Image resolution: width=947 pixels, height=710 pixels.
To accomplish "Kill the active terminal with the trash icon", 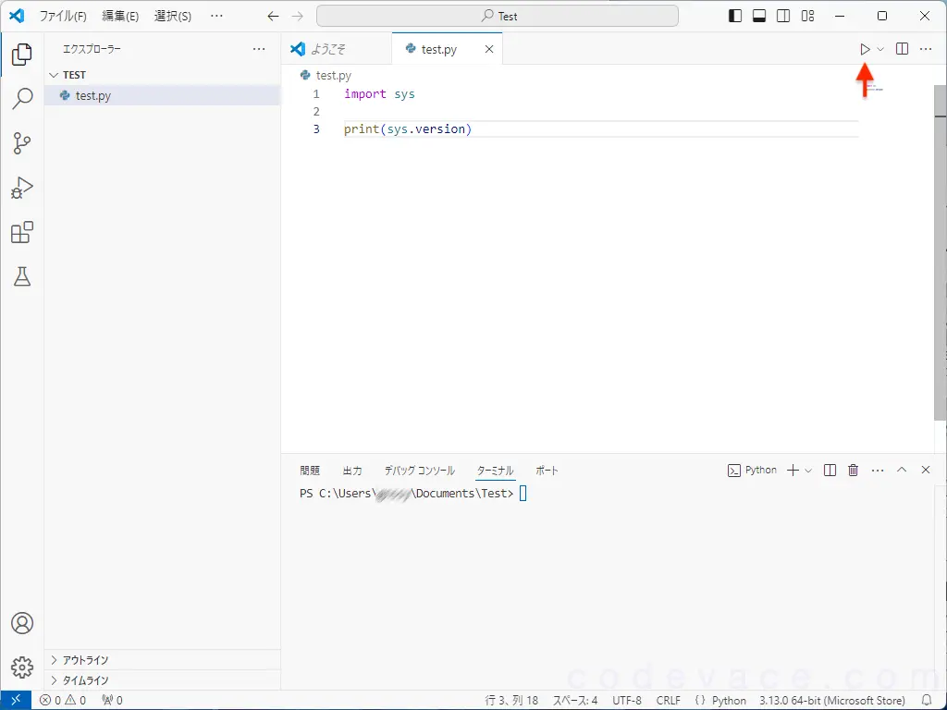I will (852, 470).
